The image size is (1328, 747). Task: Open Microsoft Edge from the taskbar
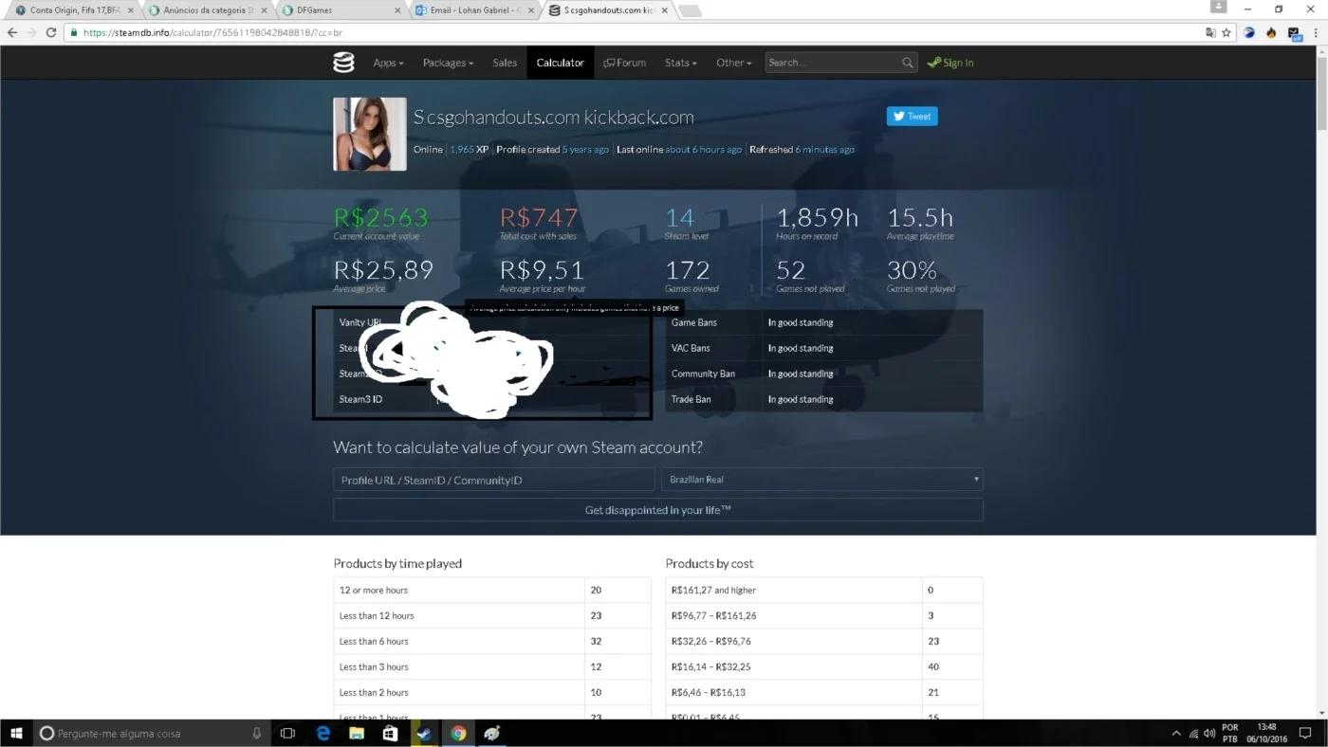[x=323, y=733]
